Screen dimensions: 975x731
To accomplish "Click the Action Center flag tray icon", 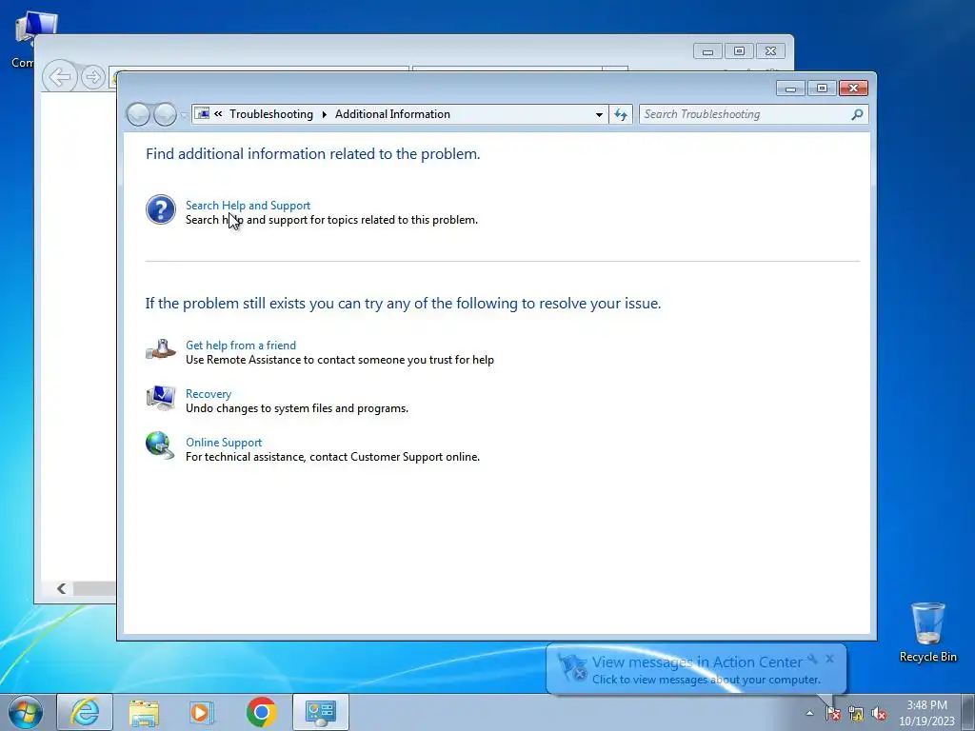I will click(x=832, y=713).
